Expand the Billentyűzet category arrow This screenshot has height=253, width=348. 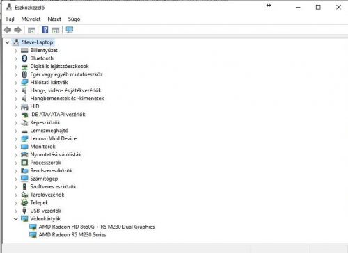[x=16, y=51]
